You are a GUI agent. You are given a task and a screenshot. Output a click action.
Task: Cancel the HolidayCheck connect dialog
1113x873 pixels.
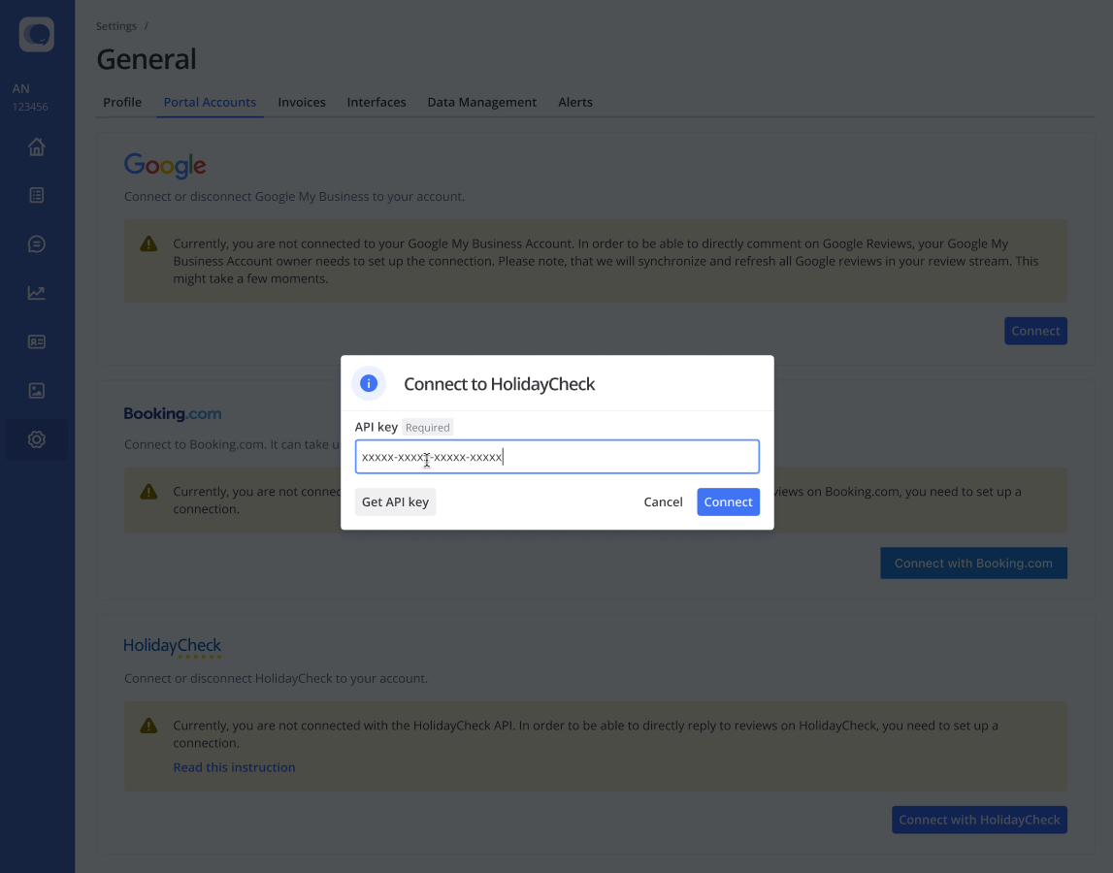pos(663,501)
